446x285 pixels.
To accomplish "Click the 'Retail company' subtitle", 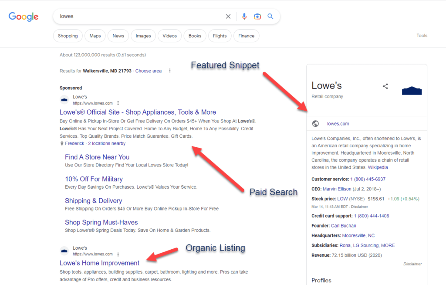I will (x=327, y=96).
